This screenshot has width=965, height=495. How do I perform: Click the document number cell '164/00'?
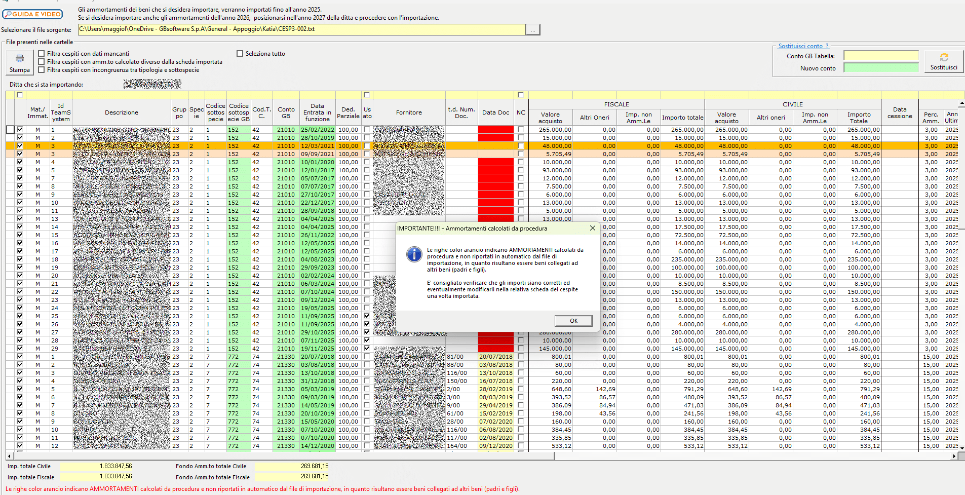(x=461, y=446)
